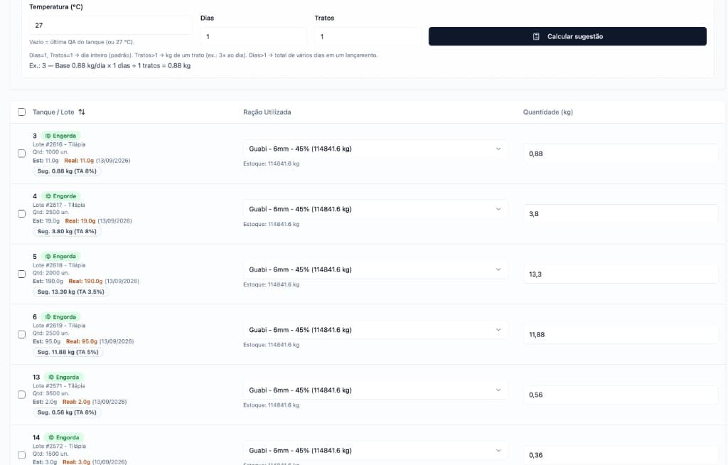The image size is (728, 465).
Task: Click the suggestion badge Sug. 13.30 kg
Action: pyautogui.click(x=70, y=292)
